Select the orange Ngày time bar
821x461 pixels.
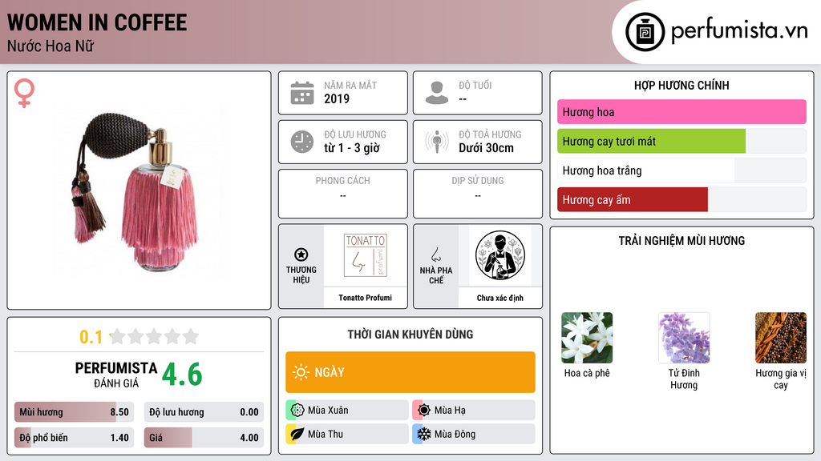point(410,372)
